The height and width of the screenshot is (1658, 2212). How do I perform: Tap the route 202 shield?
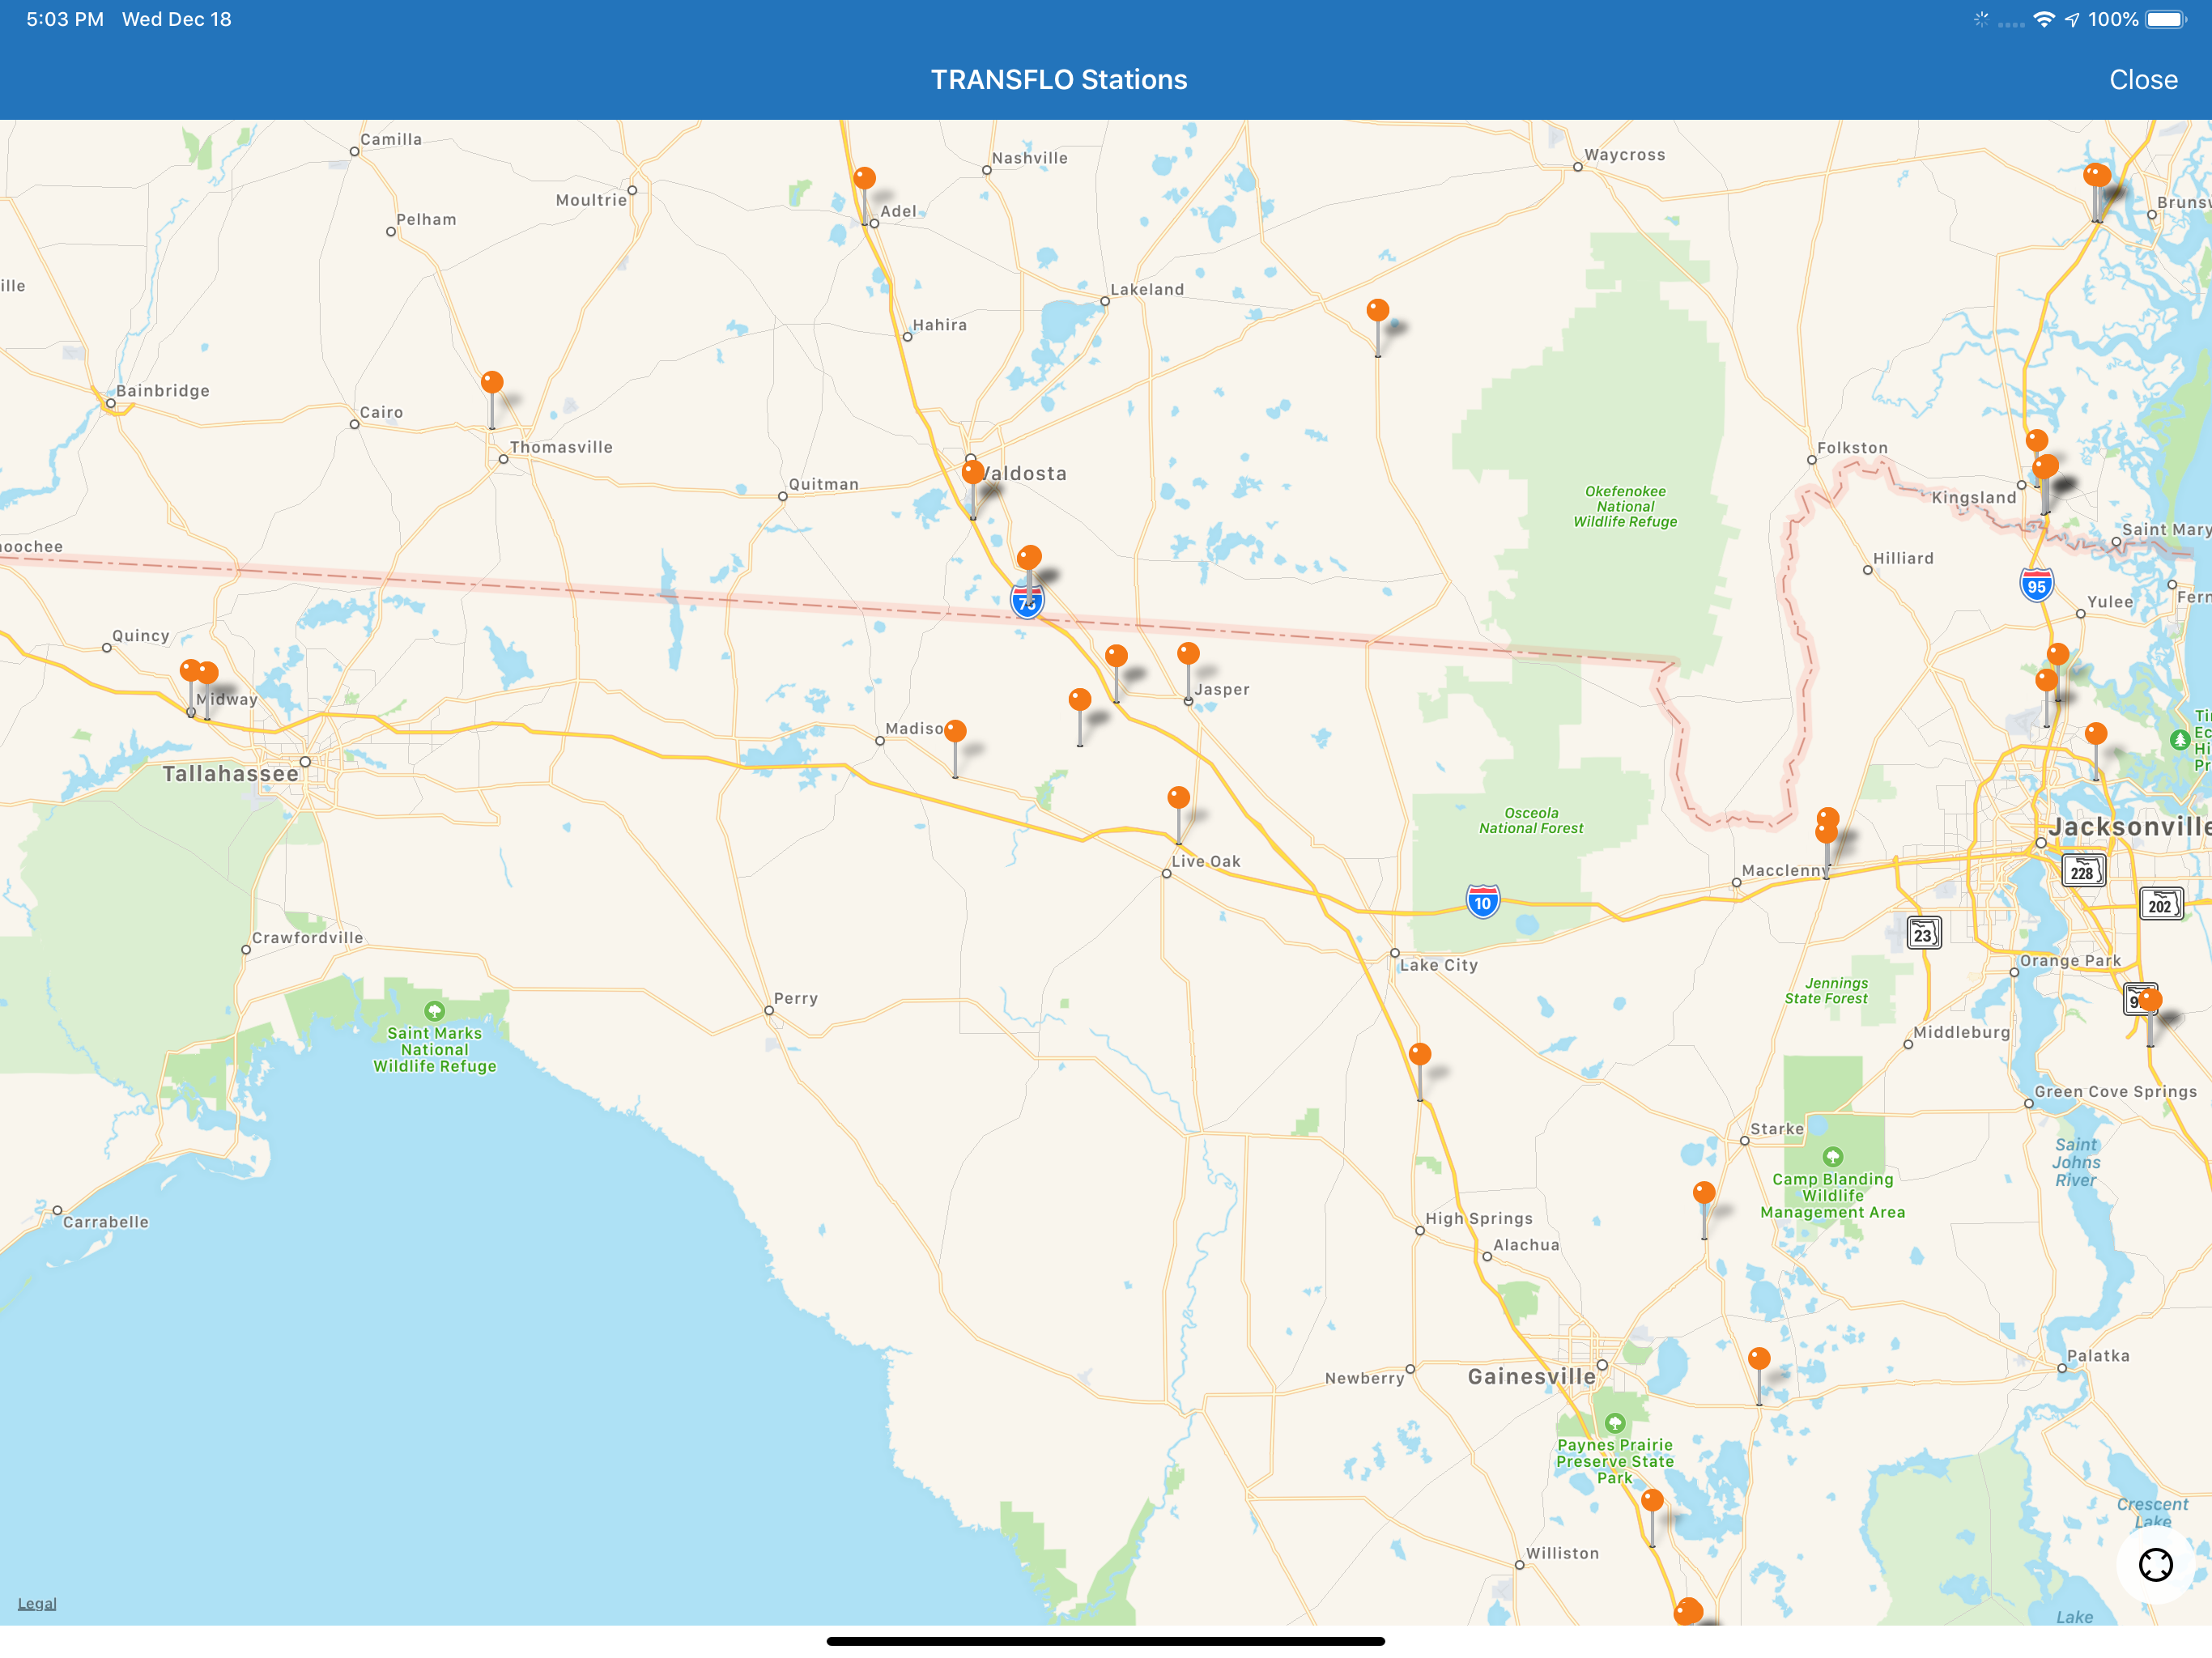coord(2160,904)
